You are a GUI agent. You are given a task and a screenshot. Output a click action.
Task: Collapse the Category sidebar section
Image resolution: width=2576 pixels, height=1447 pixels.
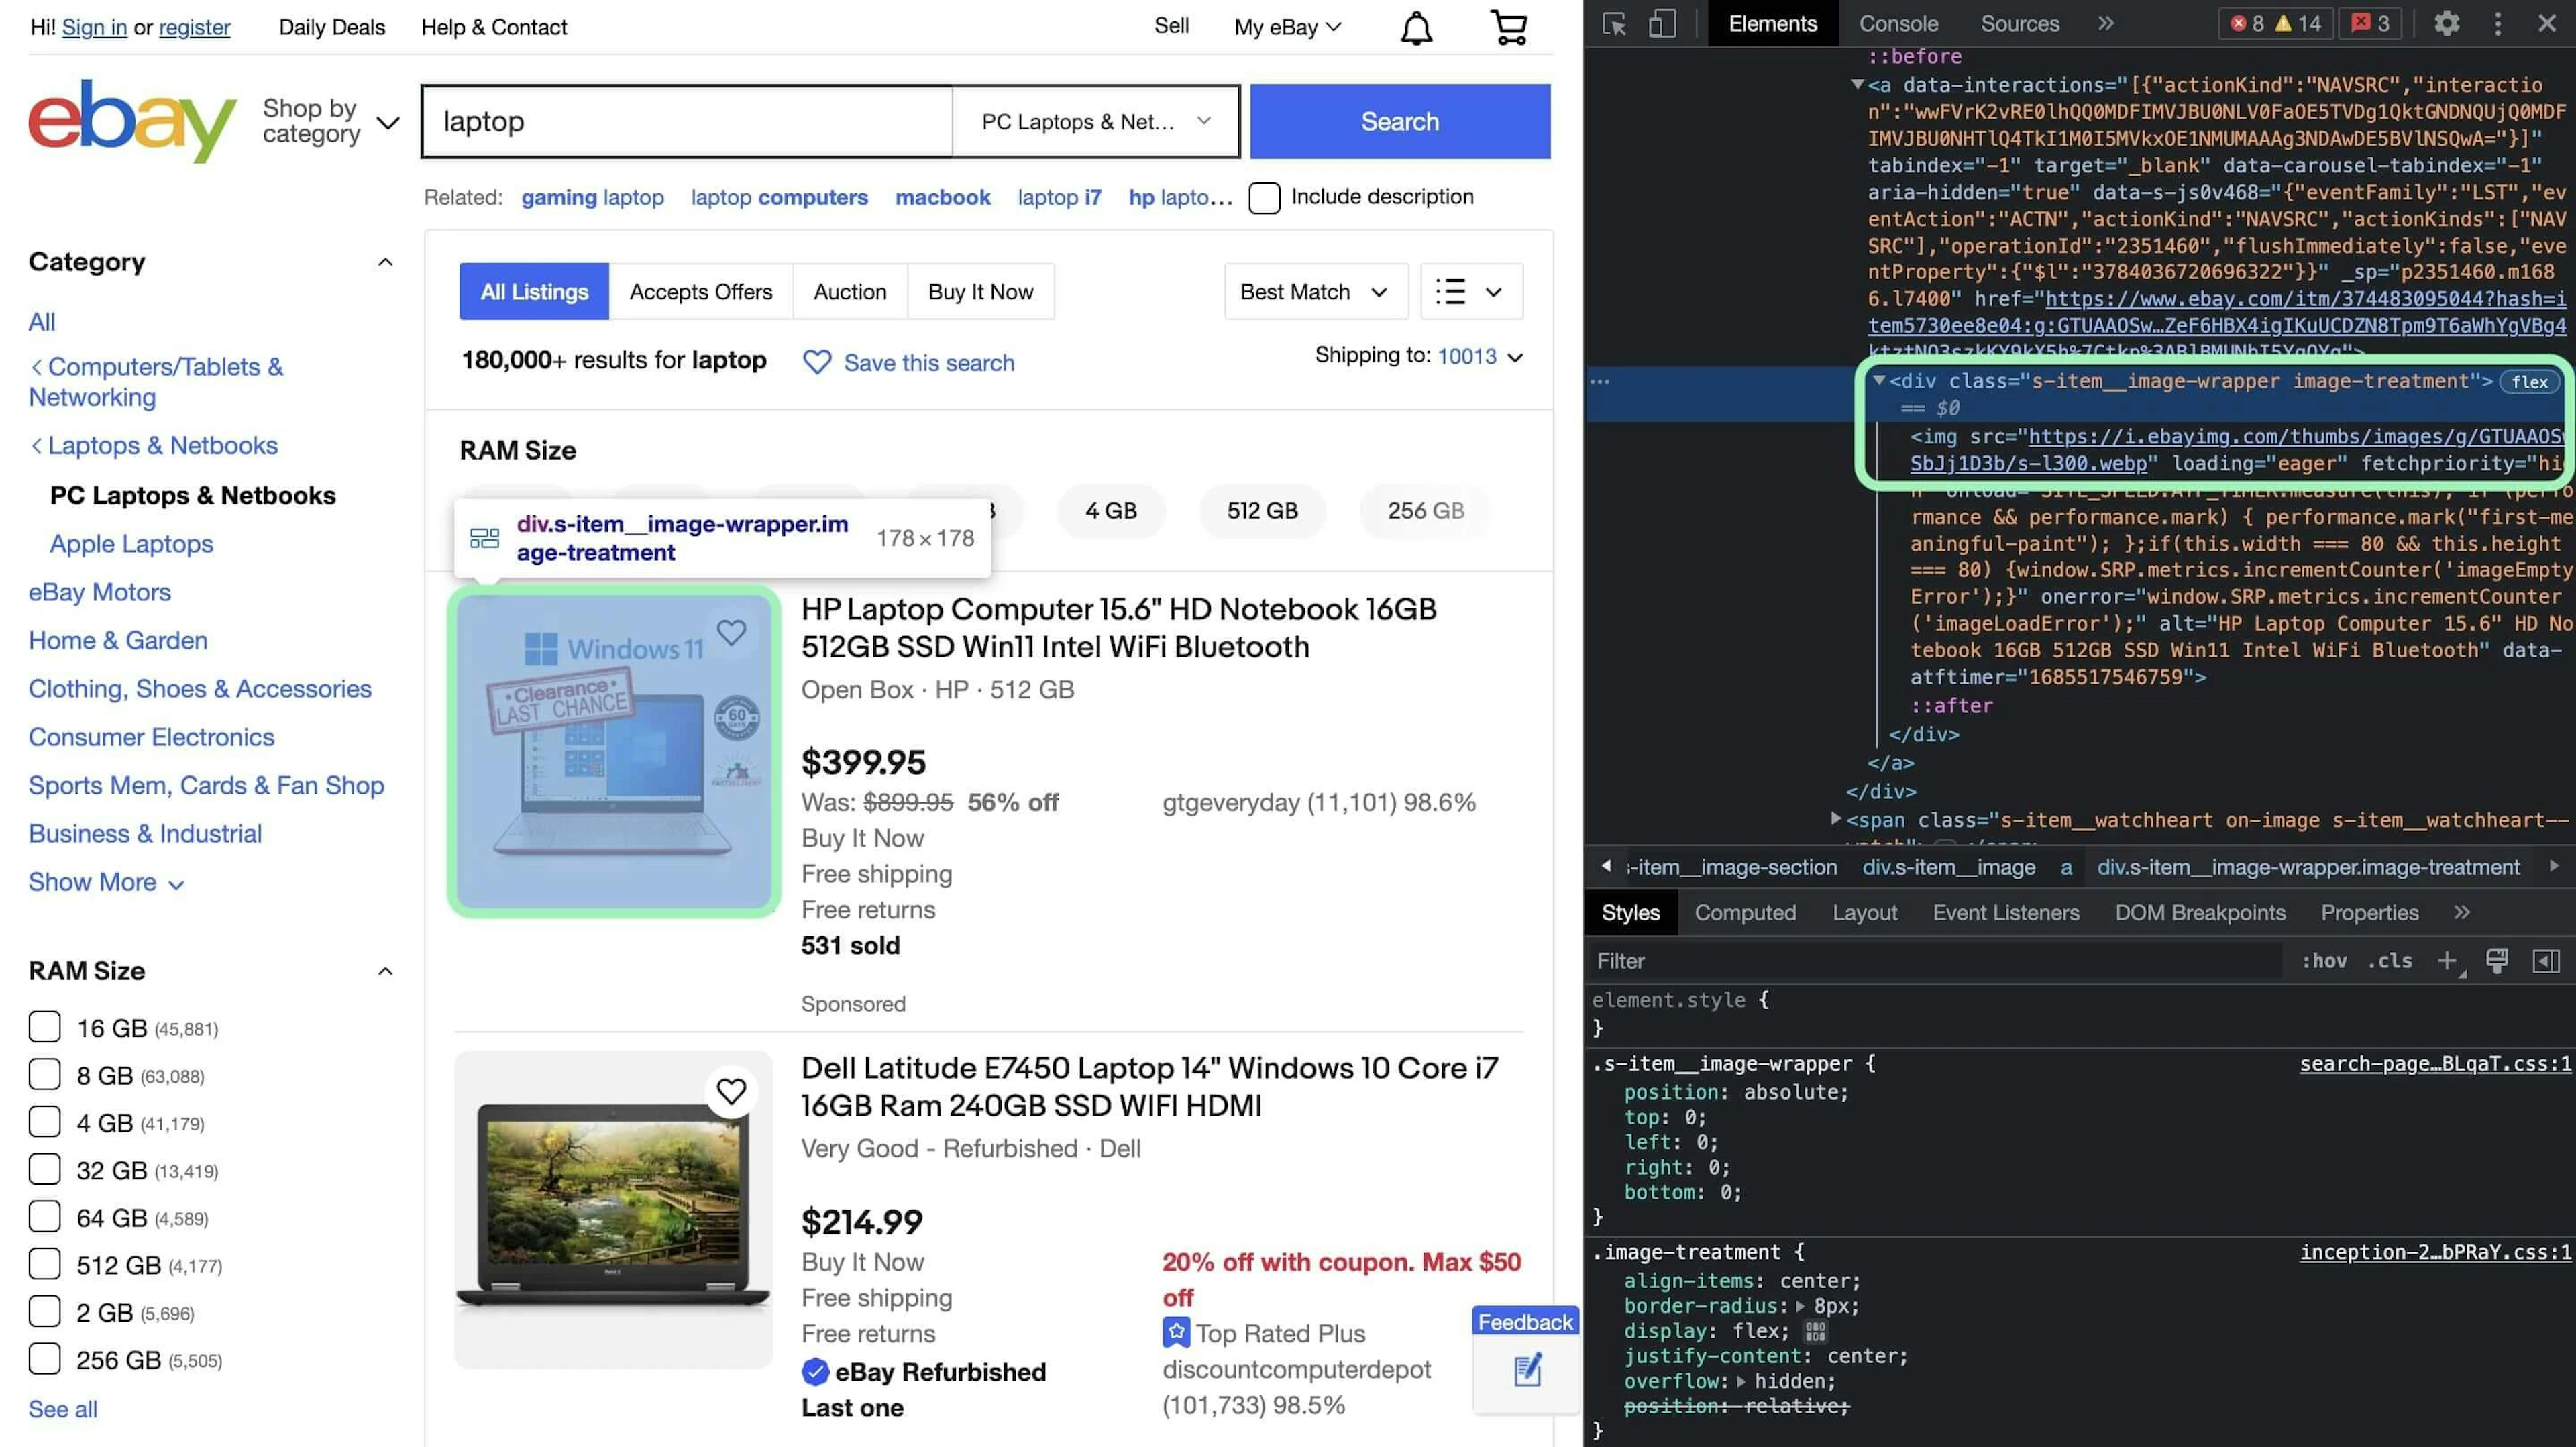(385, 262)
